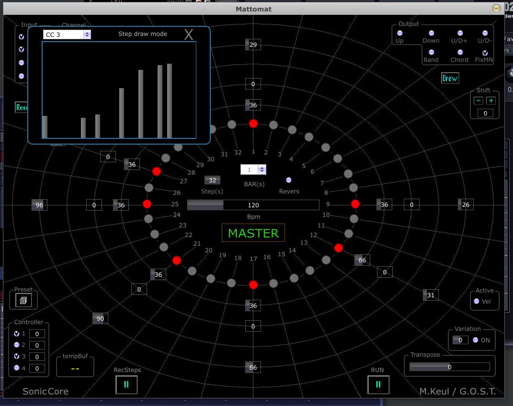This screenshot has height=406, width=513.
Task: Click the Preset pages icon
Action: click(x=23, y=300)
